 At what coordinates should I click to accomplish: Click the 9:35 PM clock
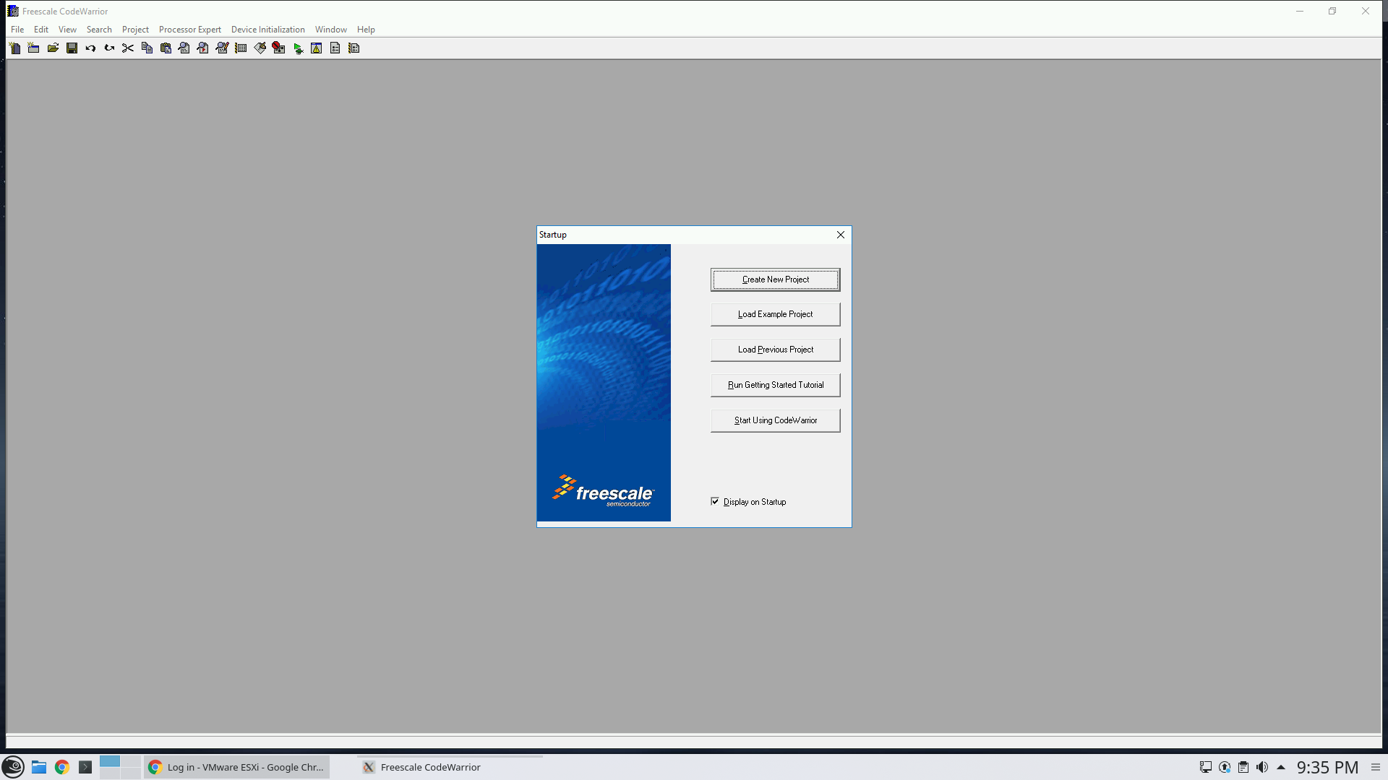pos(1327,767)
